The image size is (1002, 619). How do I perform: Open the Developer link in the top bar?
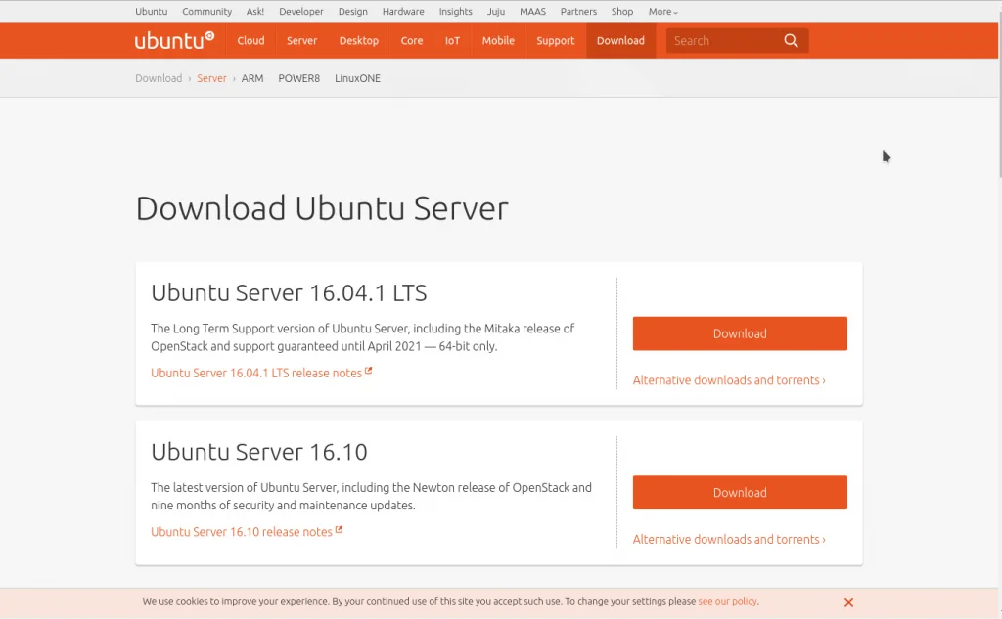tap(301, 12)
